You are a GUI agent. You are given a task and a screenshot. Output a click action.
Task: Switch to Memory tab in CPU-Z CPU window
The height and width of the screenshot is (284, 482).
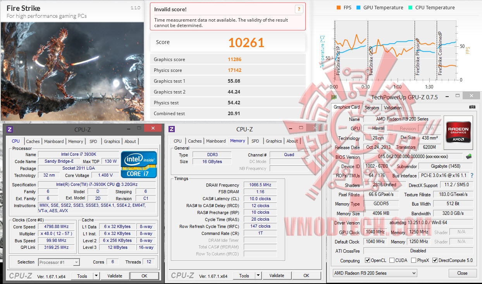tap(76, 141)
